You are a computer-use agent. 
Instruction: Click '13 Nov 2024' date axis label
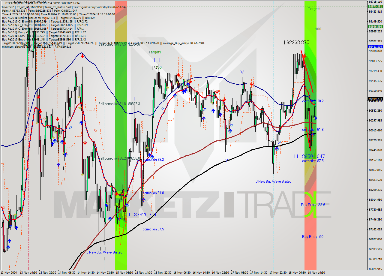click(9, 272)
